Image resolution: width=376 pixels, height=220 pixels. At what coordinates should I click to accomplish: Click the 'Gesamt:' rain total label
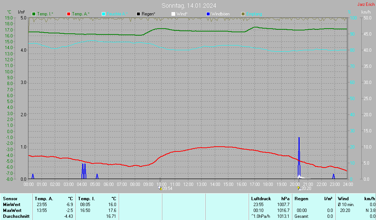click(x=302, y=216)
